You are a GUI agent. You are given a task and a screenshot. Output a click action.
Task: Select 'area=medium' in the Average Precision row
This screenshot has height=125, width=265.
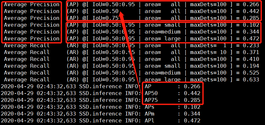tap(163, 32)
